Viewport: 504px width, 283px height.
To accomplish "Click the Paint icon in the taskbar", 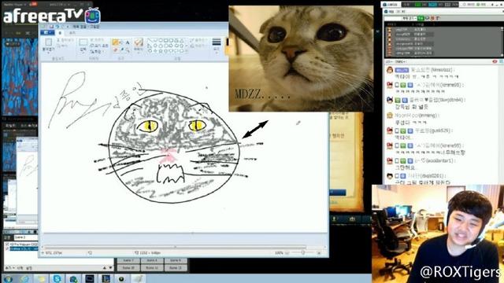I will pos(138,279).
